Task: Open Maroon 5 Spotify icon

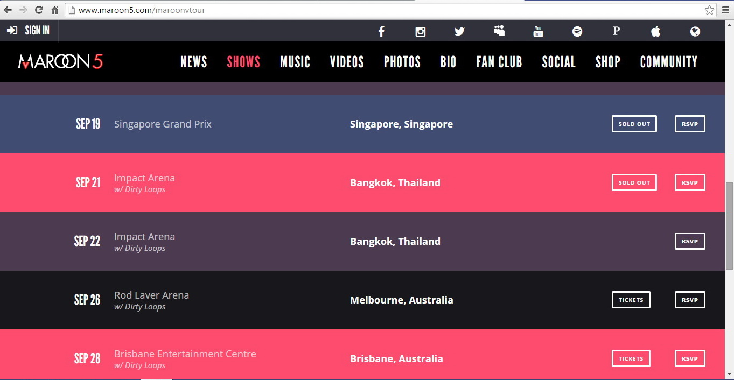Action: pyautogui.click(x=577, y=31)
